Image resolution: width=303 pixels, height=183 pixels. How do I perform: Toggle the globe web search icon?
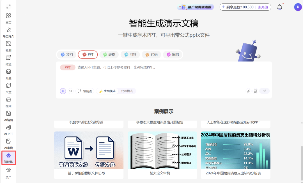63,91
